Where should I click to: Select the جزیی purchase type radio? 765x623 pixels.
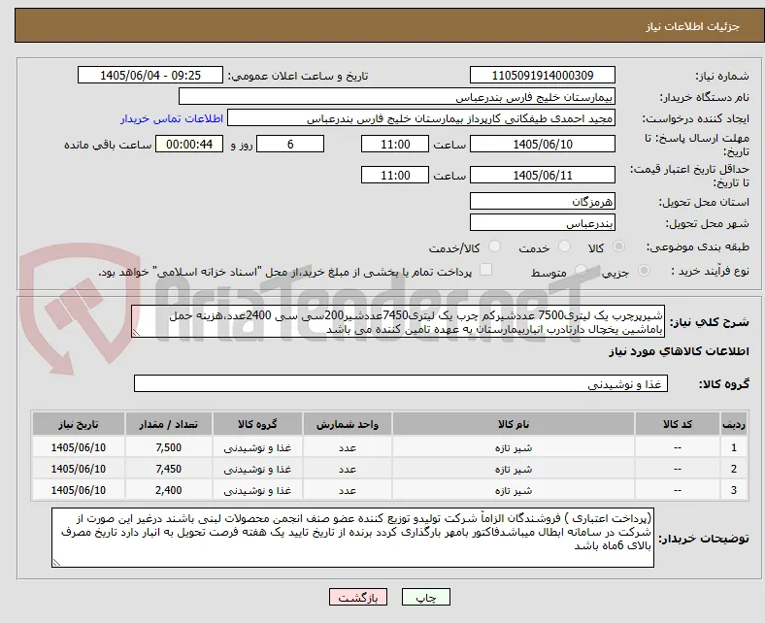point(644,271)
